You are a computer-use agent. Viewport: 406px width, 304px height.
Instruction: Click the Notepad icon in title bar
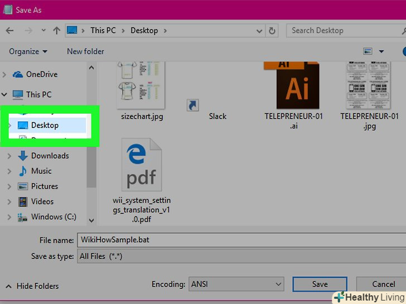(x=8, y=10)
